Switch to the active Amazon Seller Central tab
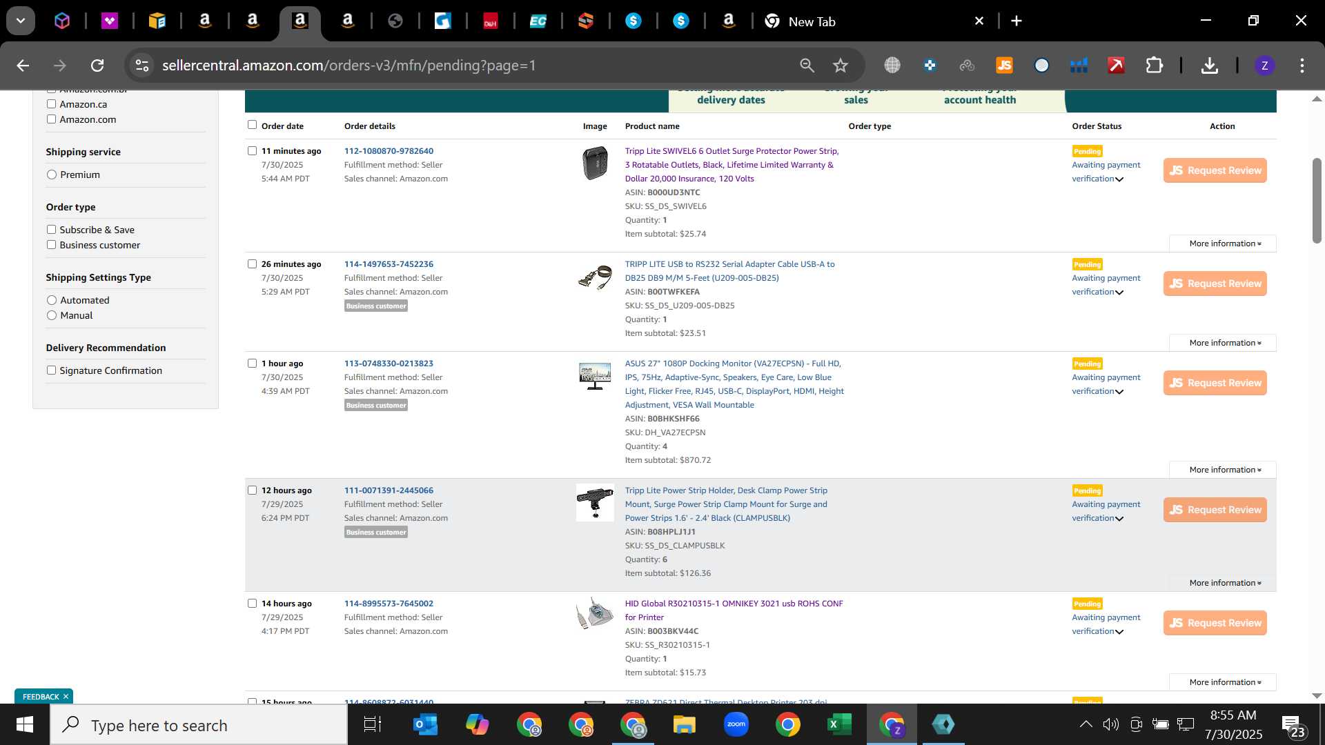Viewport: 1325px width, 745px height. [300, 21]
